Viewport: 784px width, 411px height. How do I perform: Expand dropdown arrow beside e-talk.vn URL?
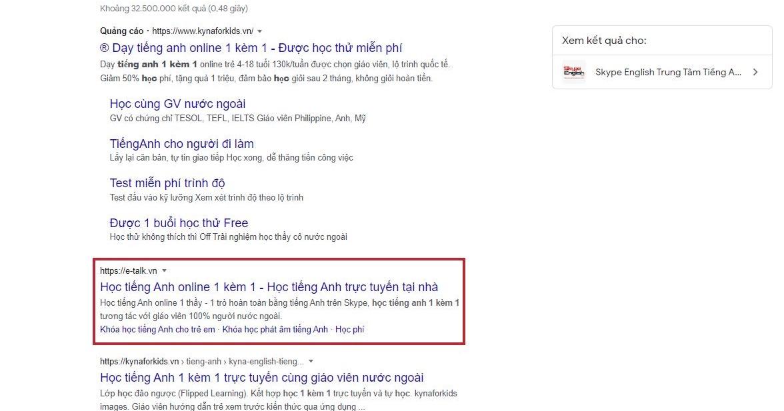pyautogui.click(x=164, y=270)
